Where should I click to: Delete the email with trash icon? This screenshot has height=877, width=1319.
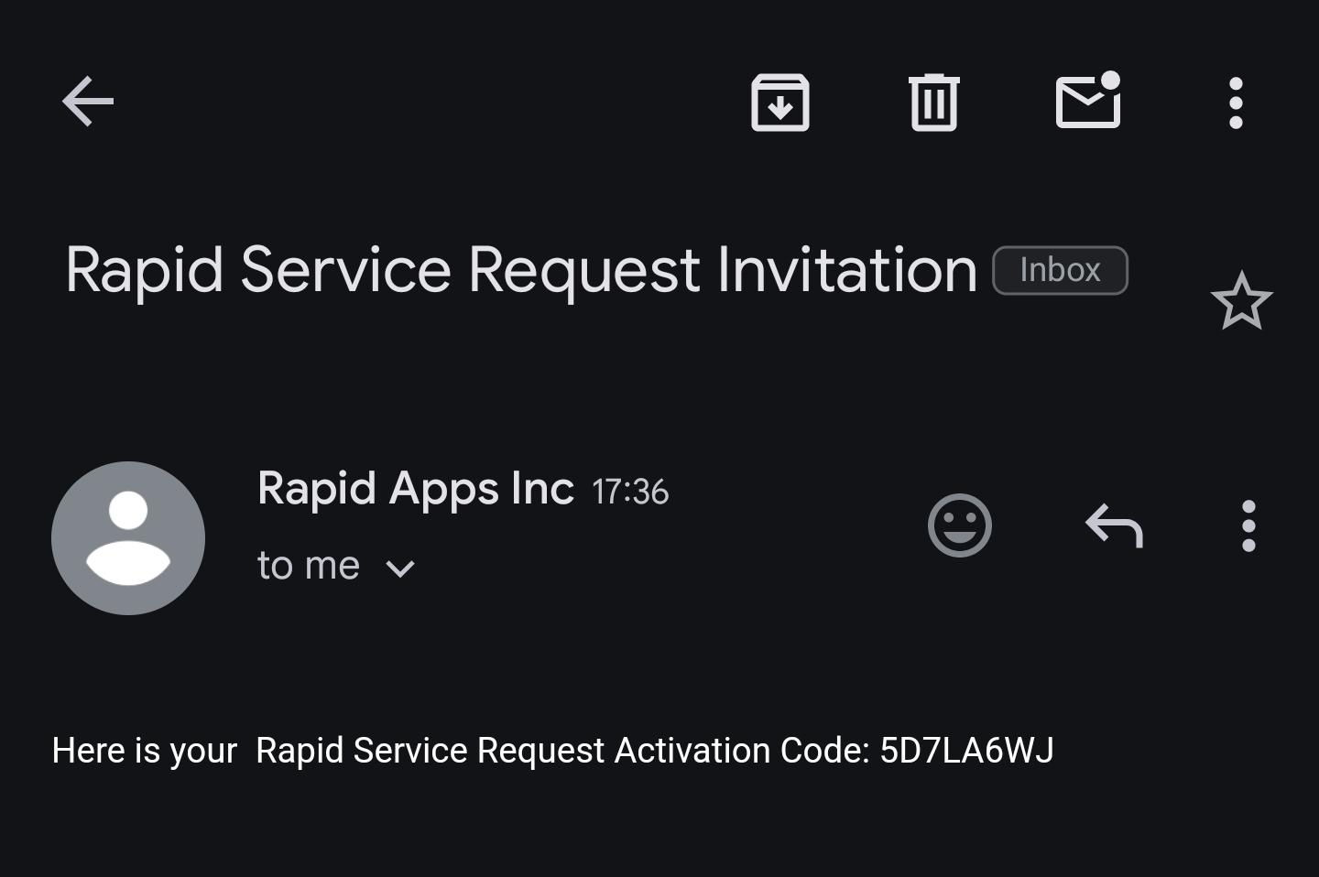click(933, 103)
